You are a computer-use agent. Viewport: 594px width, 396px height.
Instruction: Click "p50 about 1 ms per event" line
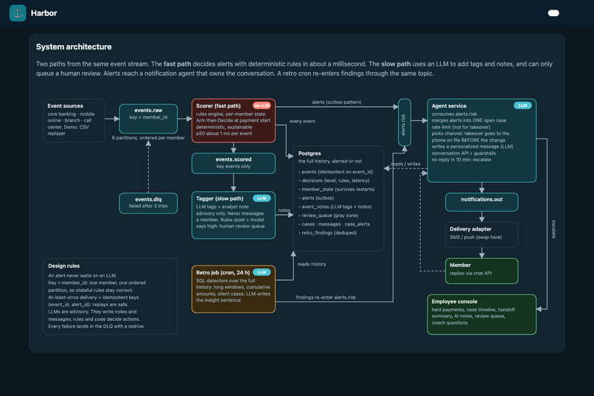click(224, 133)
